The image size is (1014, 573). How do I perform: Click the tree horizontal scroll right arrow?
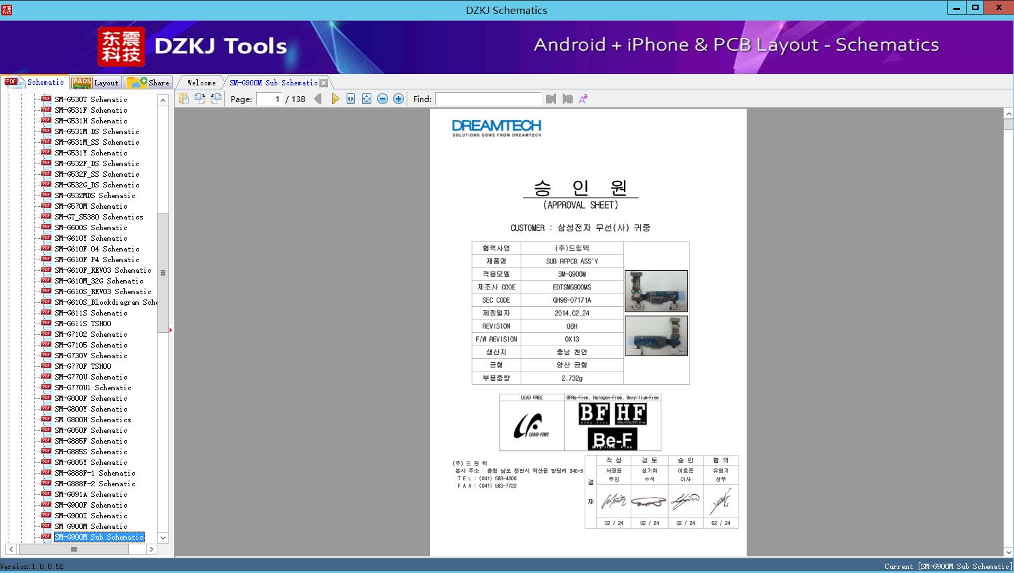(x=151, y=550)
